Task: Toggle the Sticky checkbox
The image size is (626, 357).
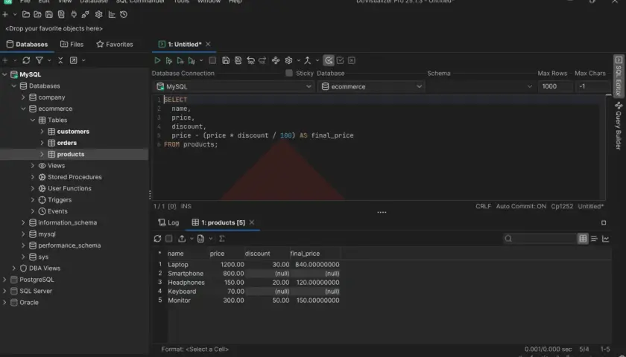Action: pos(289,74)
